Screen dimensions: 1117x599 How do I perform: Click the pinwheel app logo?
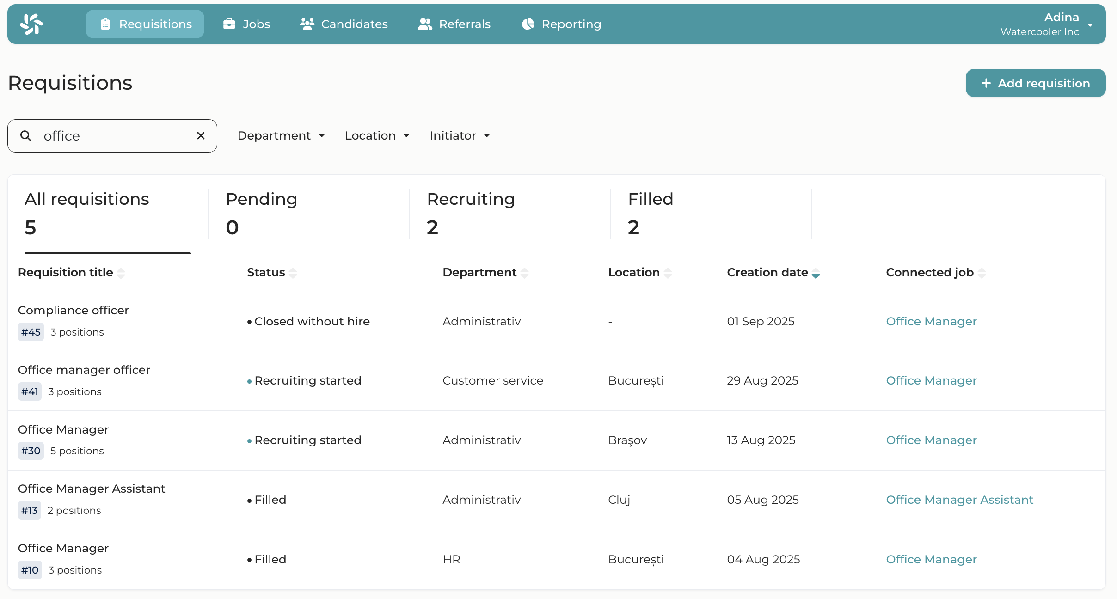click(x=31, y=24)
